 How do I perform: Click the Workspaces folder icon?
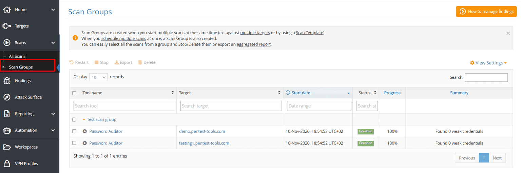[7, 147]
